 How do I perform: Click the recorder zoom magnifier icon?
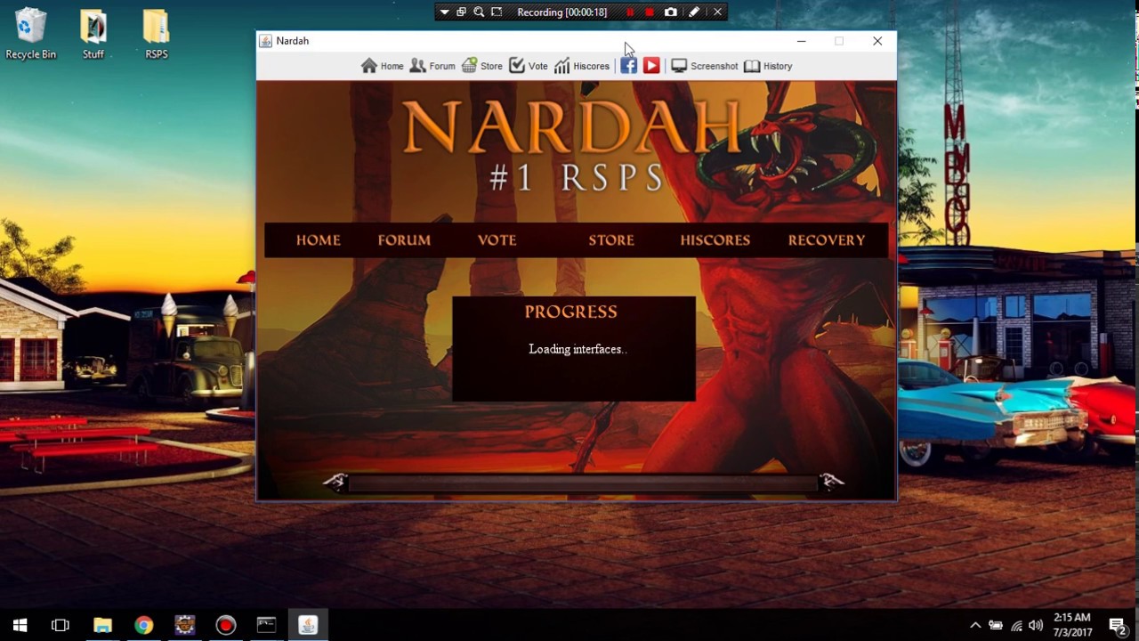tap(479, 12)
